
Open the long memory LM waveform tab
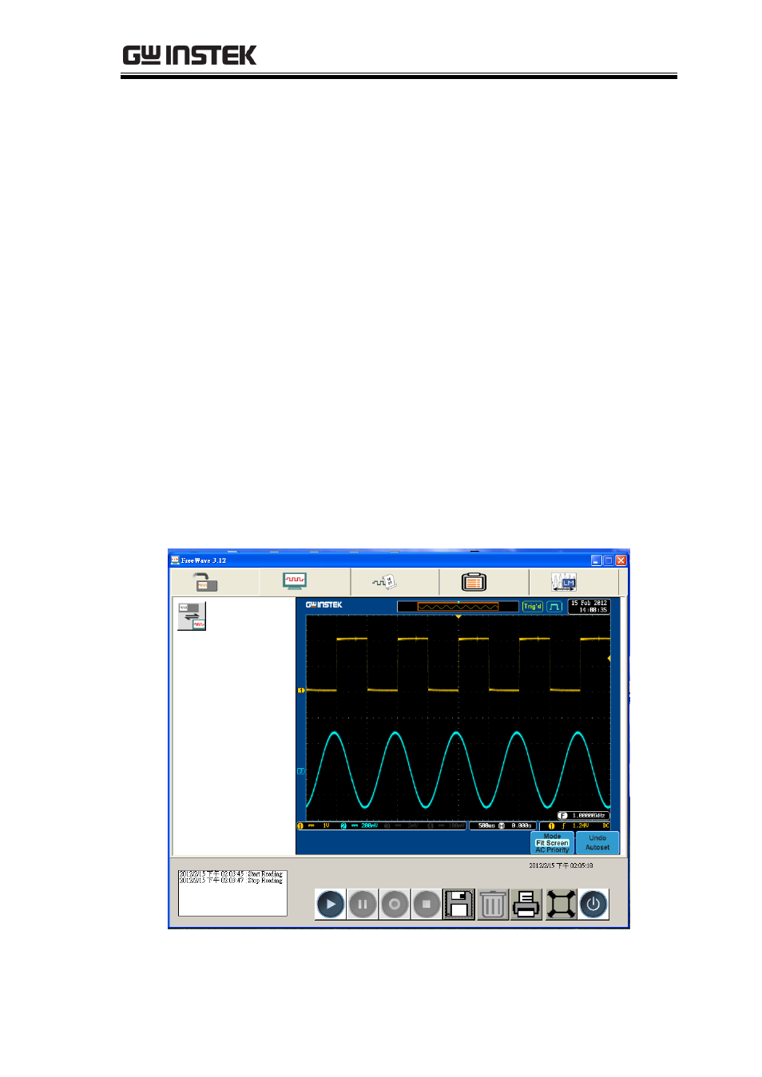[564, 582]
